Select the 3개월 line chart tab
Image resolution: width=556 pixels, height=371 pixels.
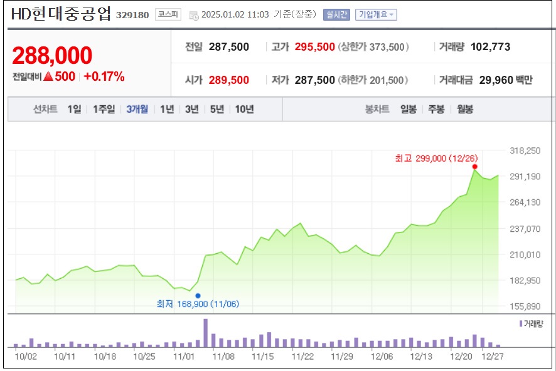point(137,109)
